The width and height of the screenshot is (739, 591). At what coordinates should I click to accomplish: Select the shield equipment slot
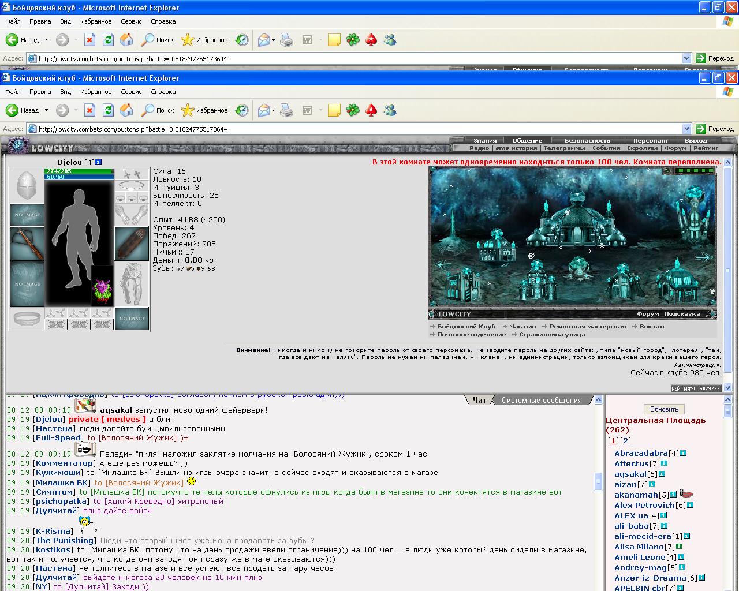click(x=132, y=244)
